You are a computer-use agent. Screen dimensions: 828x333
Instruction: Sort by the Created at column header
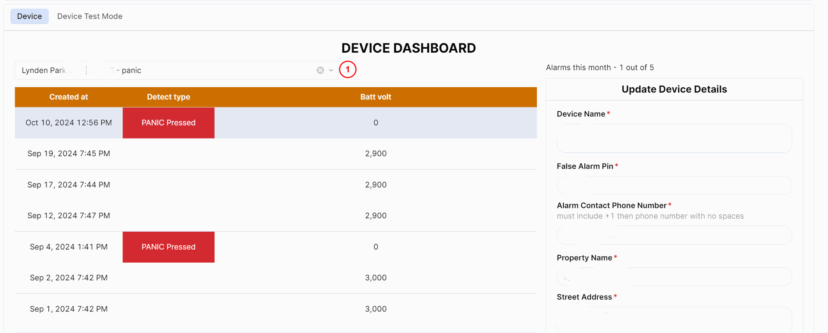(x=69, y=97)
